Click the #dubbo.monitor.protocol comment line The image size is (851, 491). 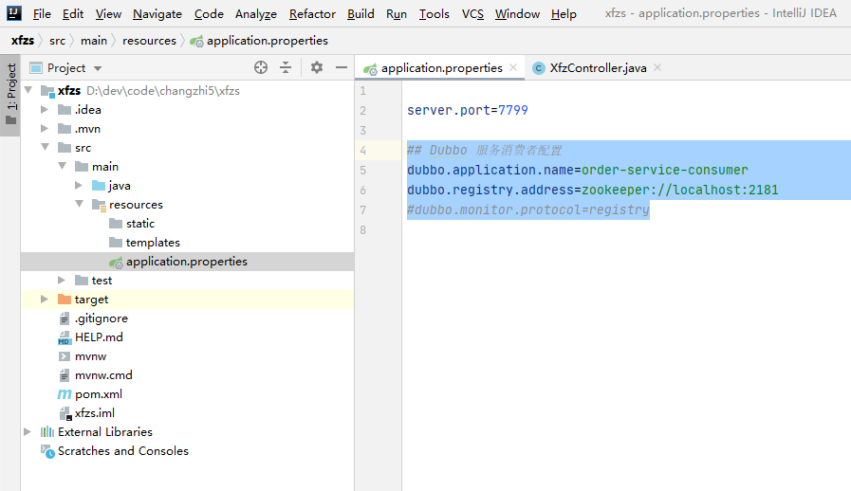[528, 209]
